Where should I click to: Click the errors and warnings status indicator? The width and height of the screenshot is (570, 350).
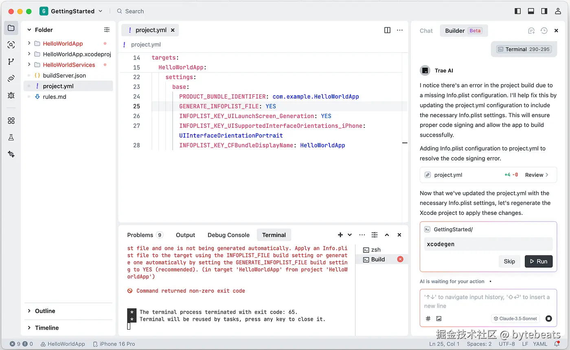21,344
